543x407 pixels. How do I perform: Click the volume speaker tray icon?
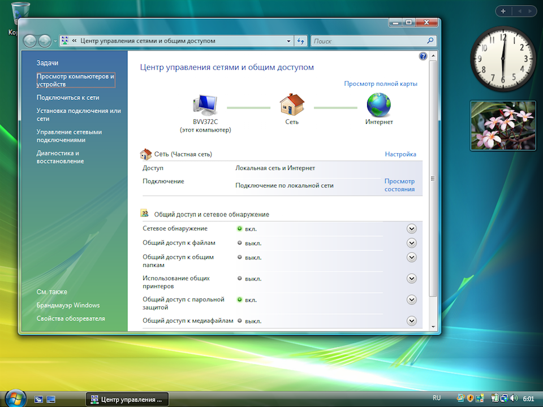[514, 399]
